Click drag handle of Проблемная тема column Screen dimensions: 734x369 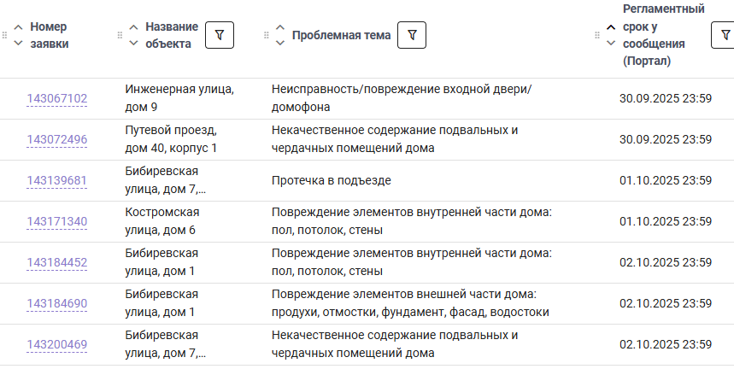tap(267, 35)
